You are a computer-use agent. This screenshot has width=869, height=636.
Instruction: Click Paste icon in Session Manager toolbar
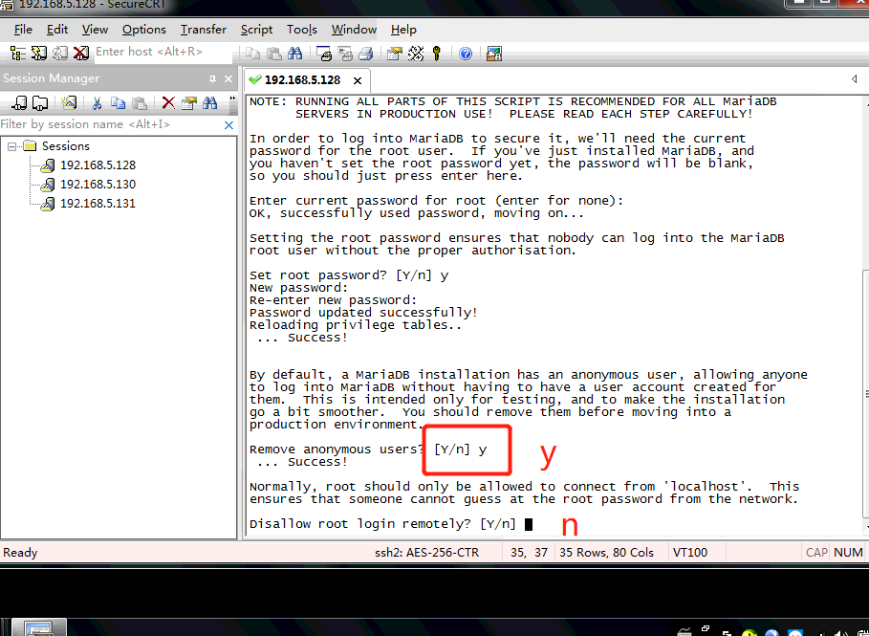[x=140, y=102]
